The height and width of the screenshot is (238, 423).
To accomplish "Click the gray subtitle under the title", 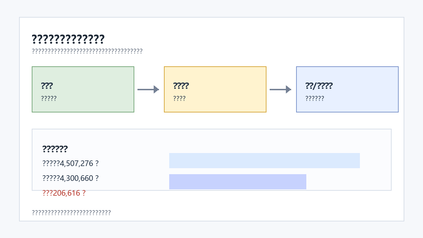I will pos(87,51).
